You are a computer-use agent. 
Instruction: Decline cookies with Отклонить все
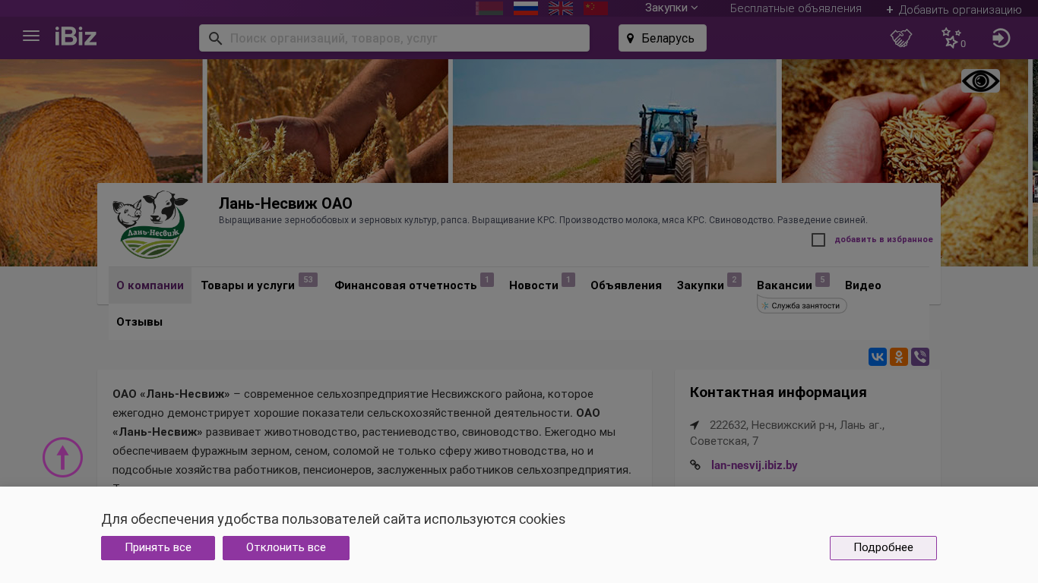point(286,548)
